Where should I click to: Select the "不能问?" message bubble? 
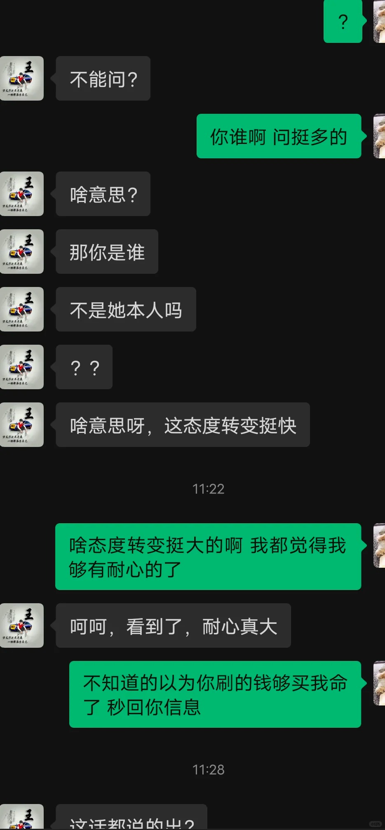click(103, 78)
